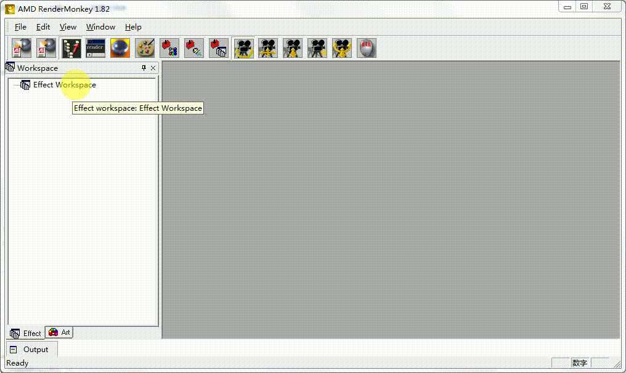
Task: Click the Effect Workspace tree node icon
Action: pos(25,85)
